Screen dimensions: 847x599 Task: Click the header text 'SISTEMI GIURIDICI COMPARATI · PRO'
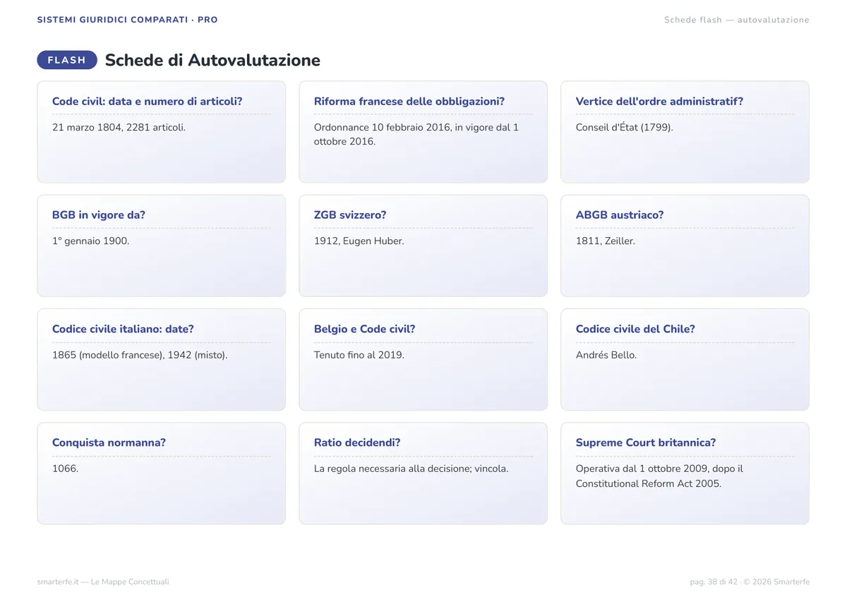point(128,20)
